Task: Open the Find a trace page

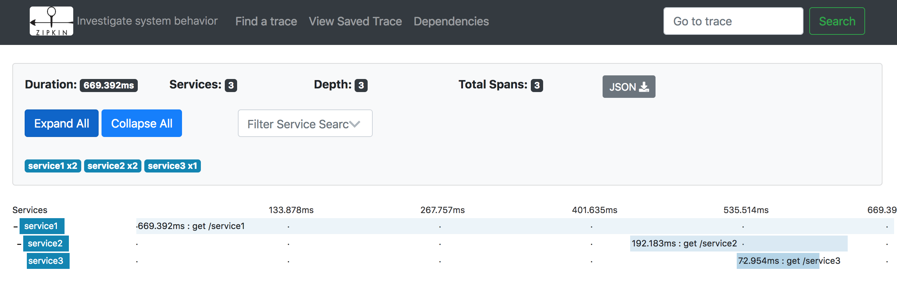Action: tap(266, 21)
